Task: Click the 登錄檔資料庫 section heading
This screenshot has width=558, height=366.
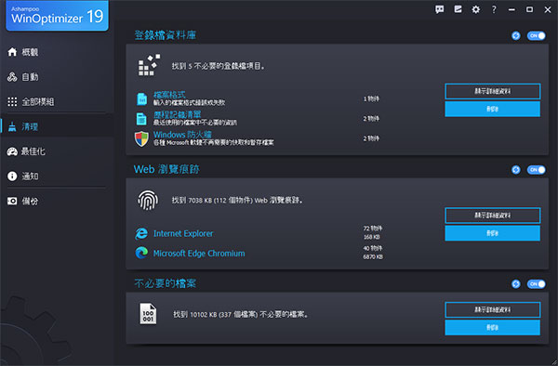Action: click(166, 35)
